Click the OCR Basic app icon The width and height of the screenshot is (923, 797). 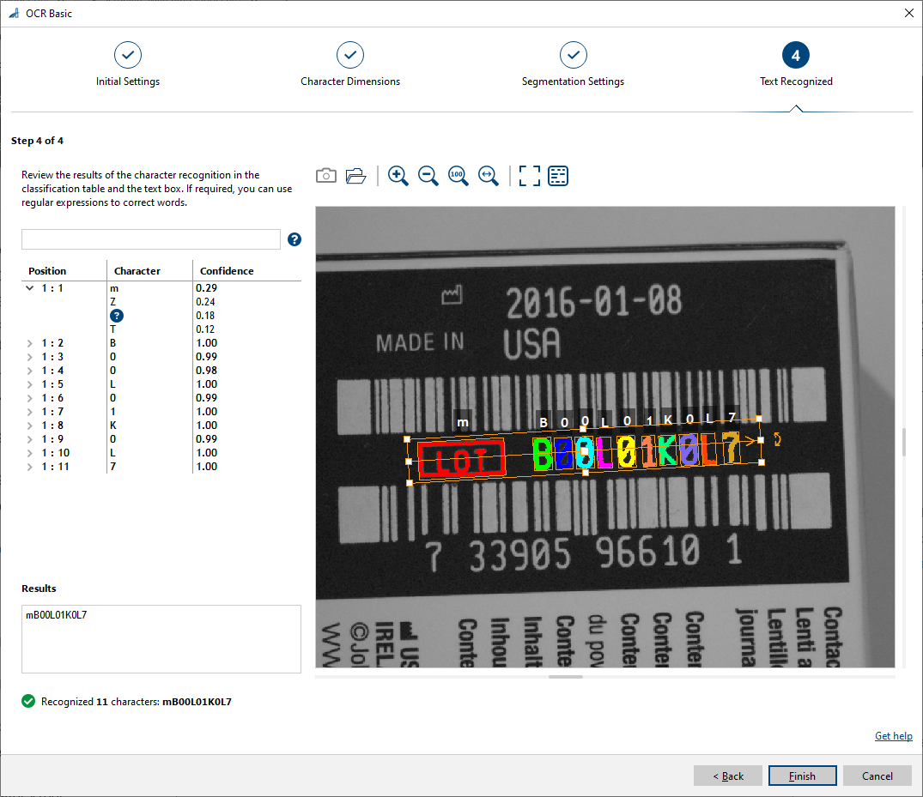[14, 13]
